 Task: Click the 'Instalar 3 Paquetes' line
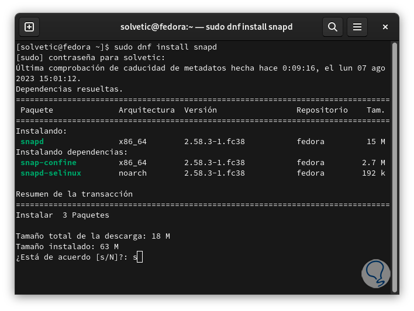tap(63, 215)
